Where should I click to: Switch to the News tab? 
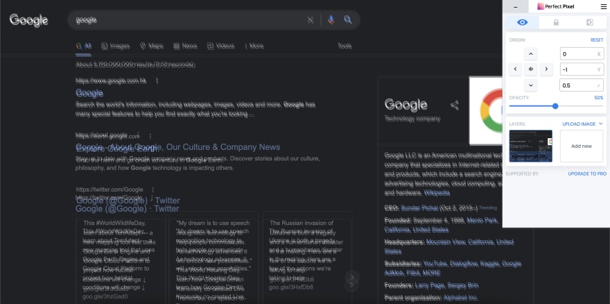click(185, 46)
